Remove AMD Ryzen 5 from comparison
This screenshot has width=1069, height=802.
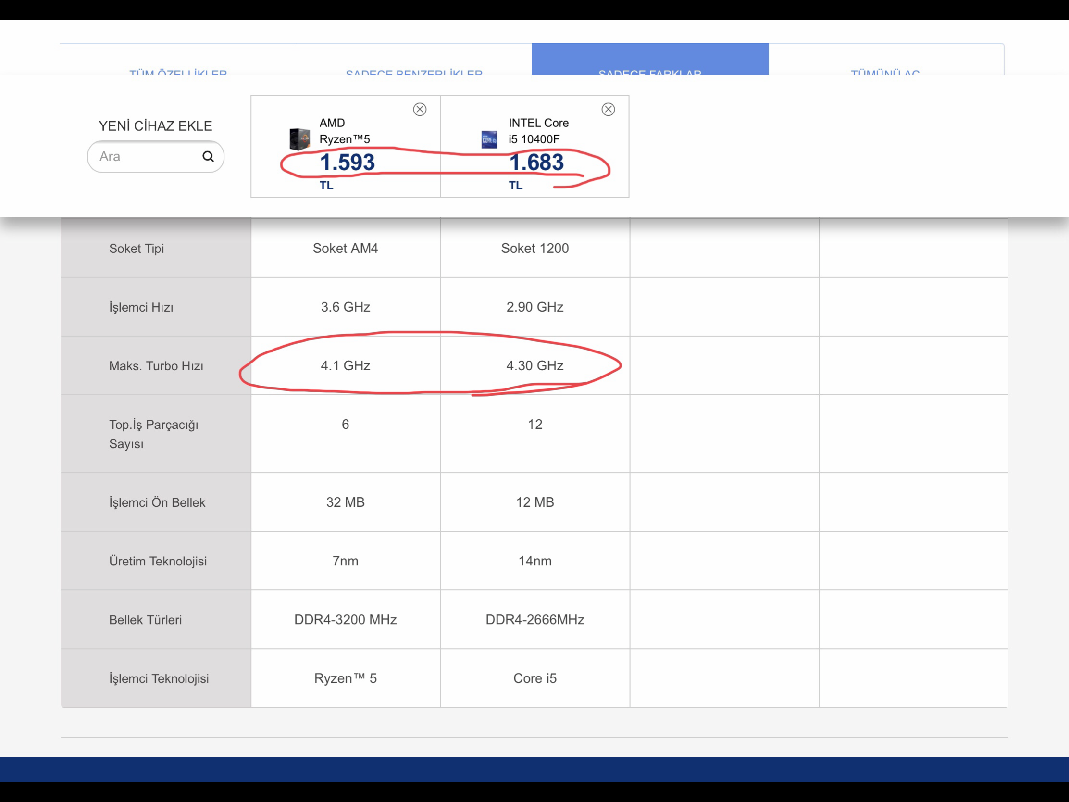click(x=420, y=109)
